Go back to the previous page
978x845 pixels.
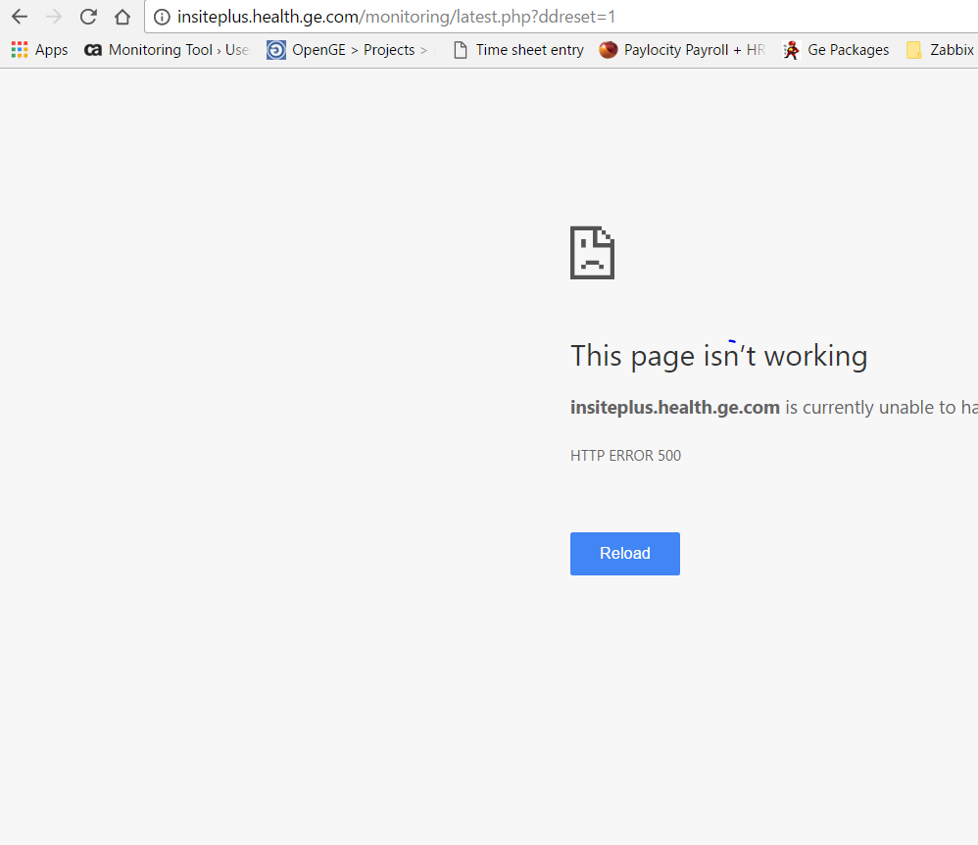tap(20, 17)
